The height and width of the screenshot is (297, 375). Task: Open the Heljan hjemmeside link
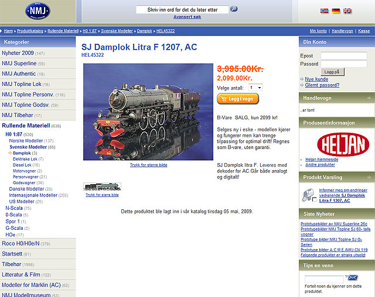coord(322,160)
